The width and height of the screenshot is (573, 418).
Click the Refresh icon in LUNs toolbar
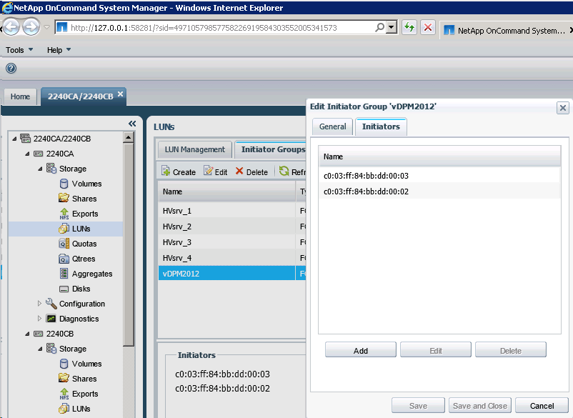(284, 171)
